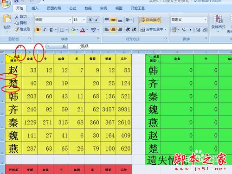
Task: Decrease font size with small A
Action: point(97,20)
